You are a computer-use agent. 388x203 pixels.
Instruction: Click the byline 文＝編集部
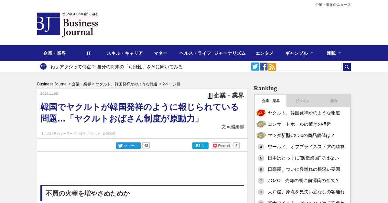click(x=233, y=127)
